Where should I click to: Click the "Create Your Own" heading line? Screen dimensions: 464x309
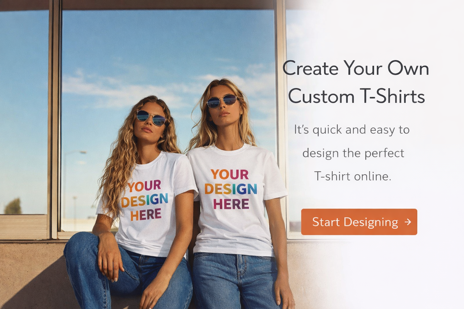356,68
